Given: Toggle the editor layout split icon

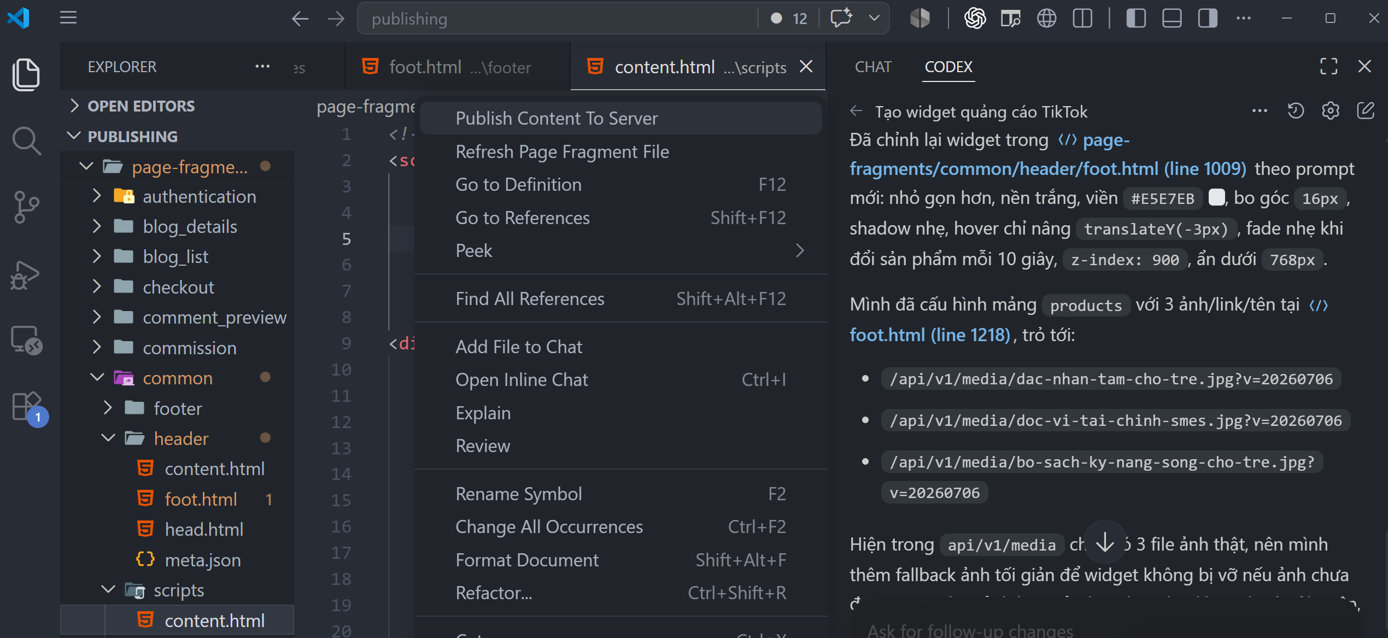Looking at the screenshot, I should pyautogui.click(x=1082, y=19).
